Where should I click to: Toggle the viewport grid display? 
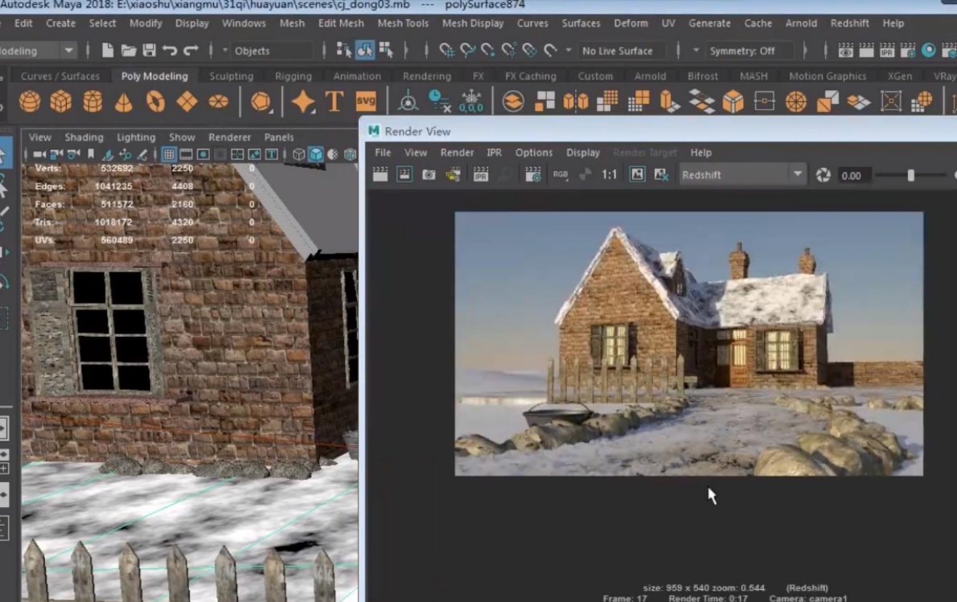pos(169,154)
